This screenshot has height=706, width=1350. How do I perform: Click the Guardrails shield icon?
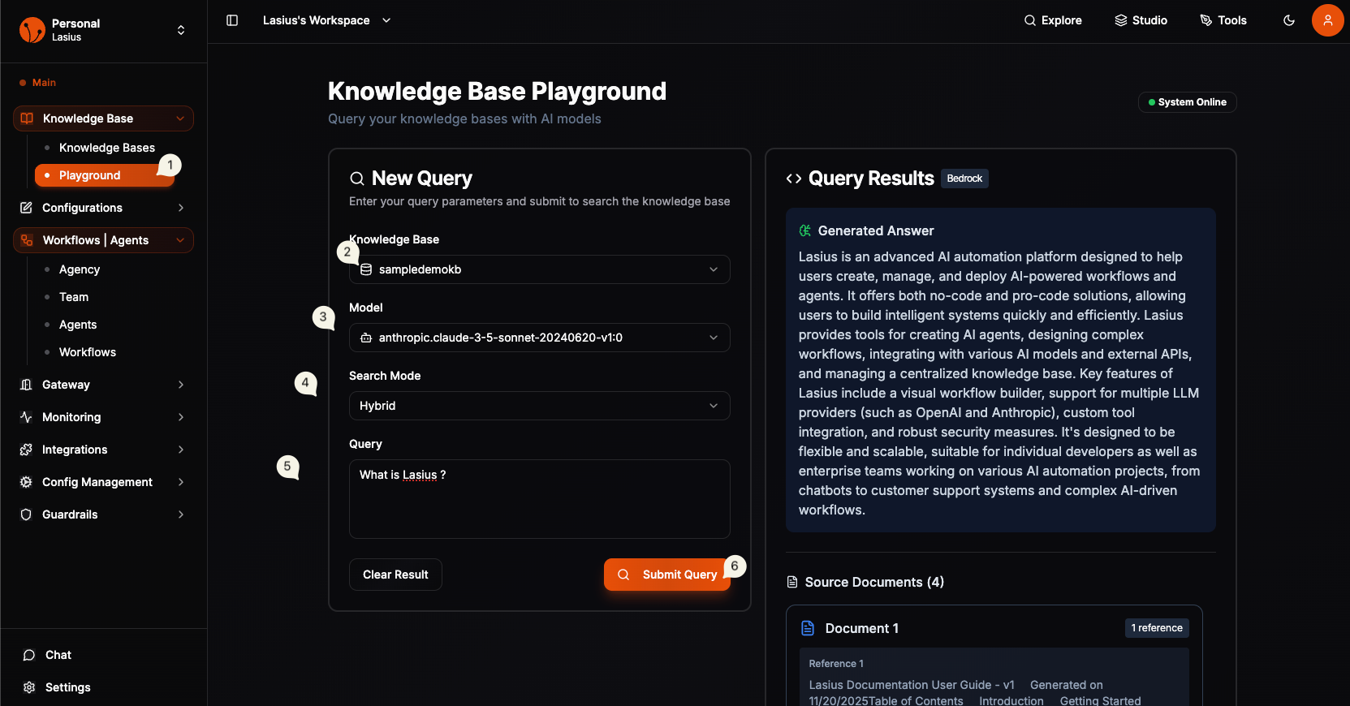tap(26, 514)
